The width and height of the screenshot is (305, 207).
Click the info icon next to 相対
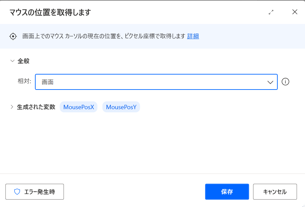[285, 82]
